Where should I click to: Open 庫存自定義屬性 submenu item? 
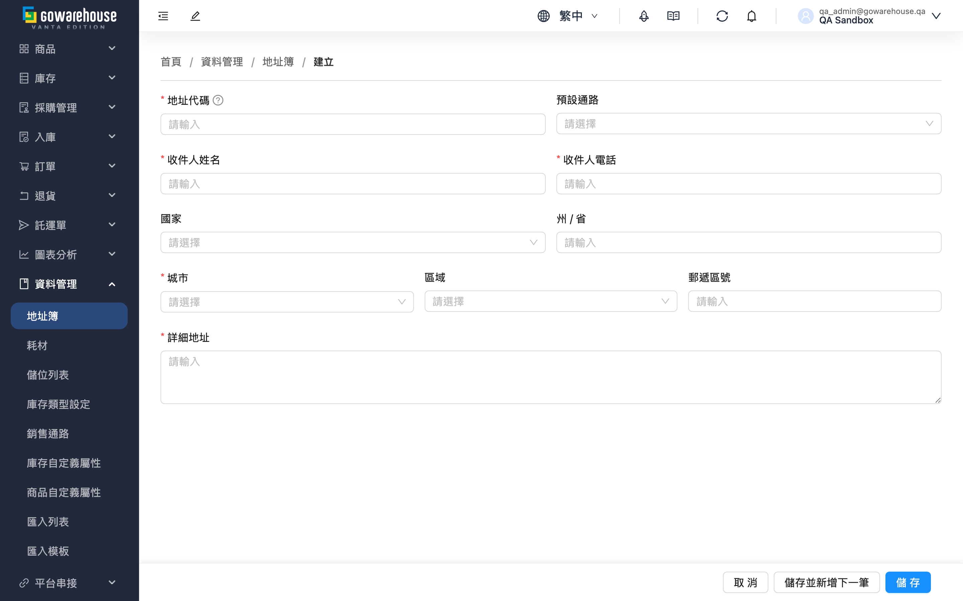click(x=69, y=463)
